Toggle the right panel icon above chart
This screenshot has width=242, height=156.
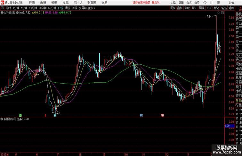222,13
